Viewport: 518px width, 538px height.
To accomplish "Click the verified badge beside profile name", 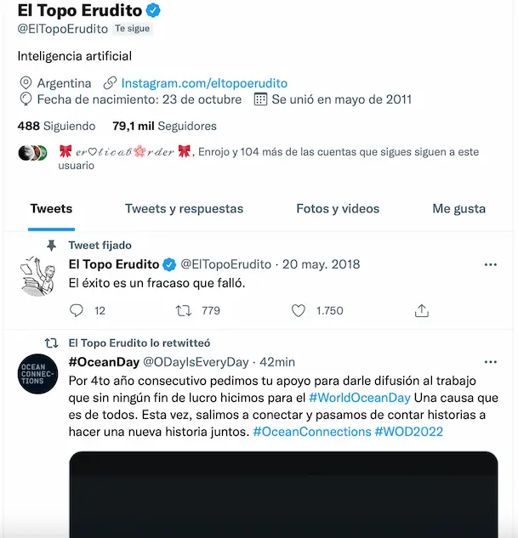I will click(x=153, y=11).
